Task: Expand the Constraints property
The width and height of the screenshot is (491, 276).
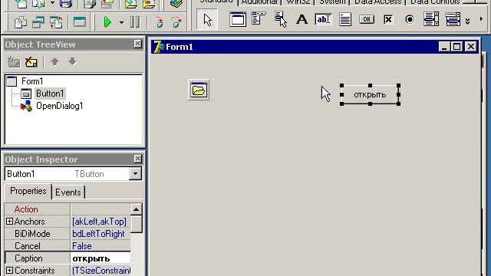Action: [x=9, y=271]
